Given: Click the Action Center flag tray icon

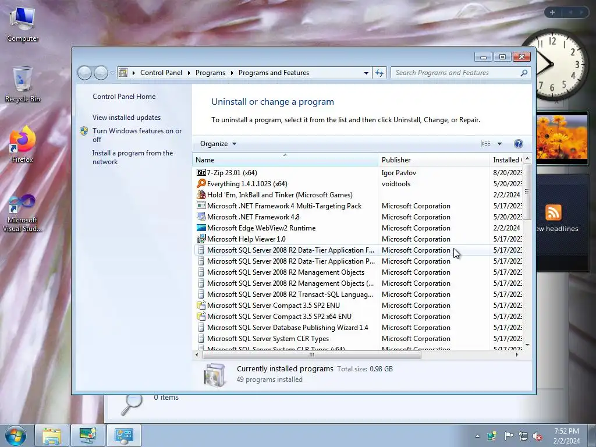Looking at the screenshot, I should (508, 436).
